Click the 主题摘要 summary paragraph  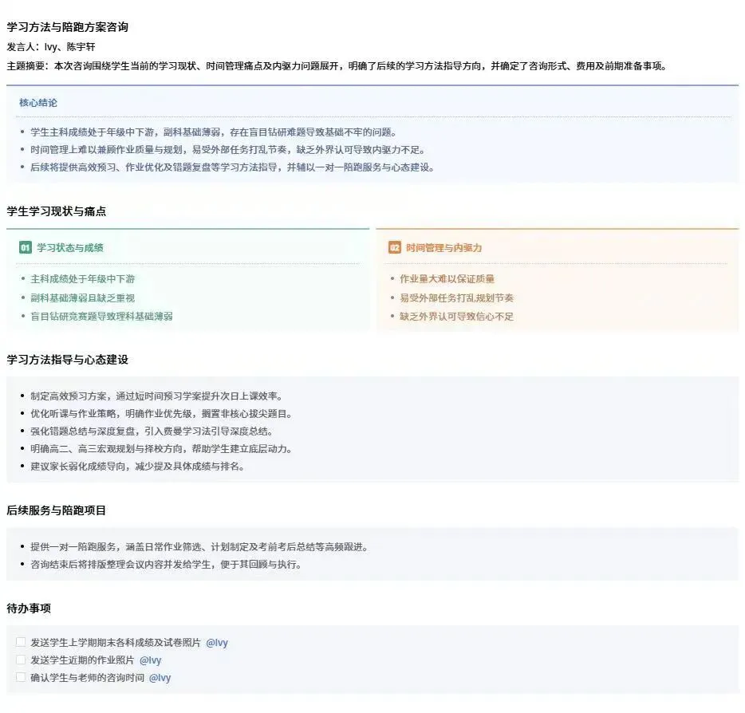point(337,66)
